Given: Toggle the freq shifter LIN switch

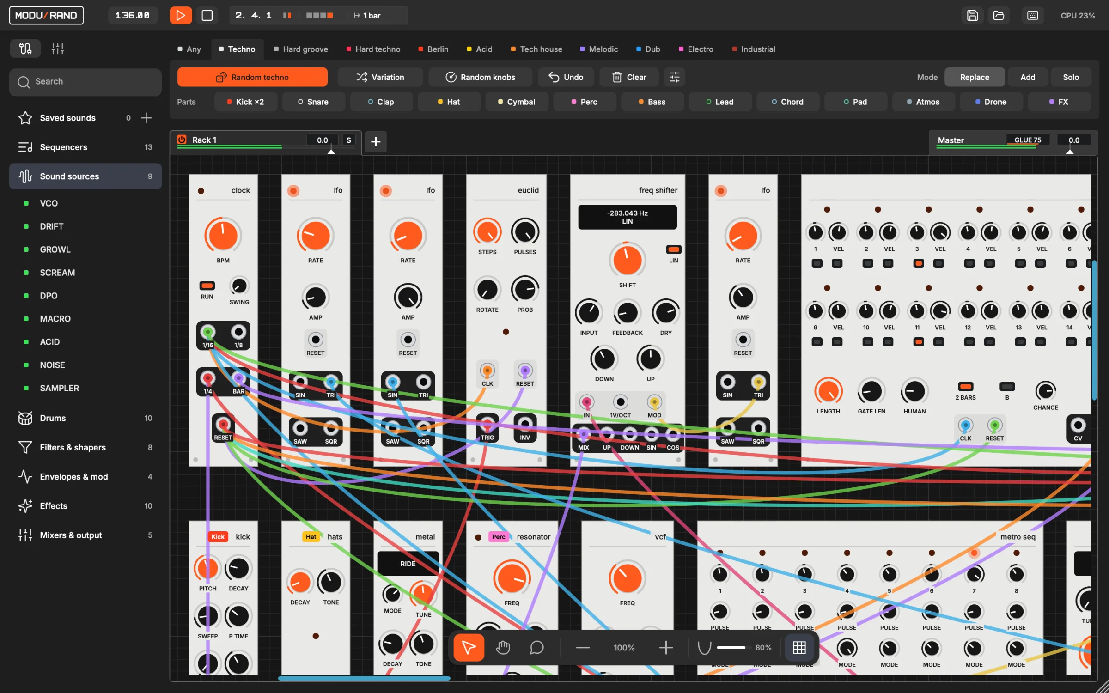Looking at the screenshot, I should [673, 249].
